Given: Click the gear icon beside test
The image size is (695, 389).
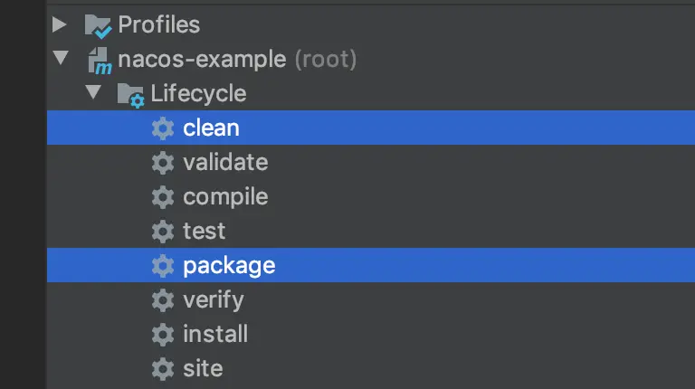Looking at the screenshot, I should pyautogui.click(x=163, y=232).
